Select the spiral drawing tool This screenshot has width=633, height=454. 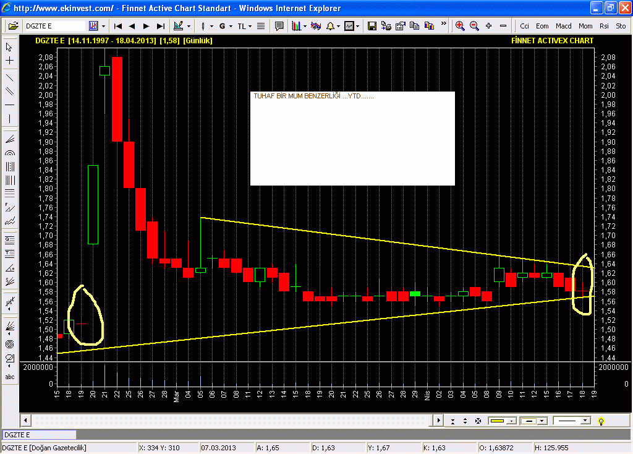point(10,344)
